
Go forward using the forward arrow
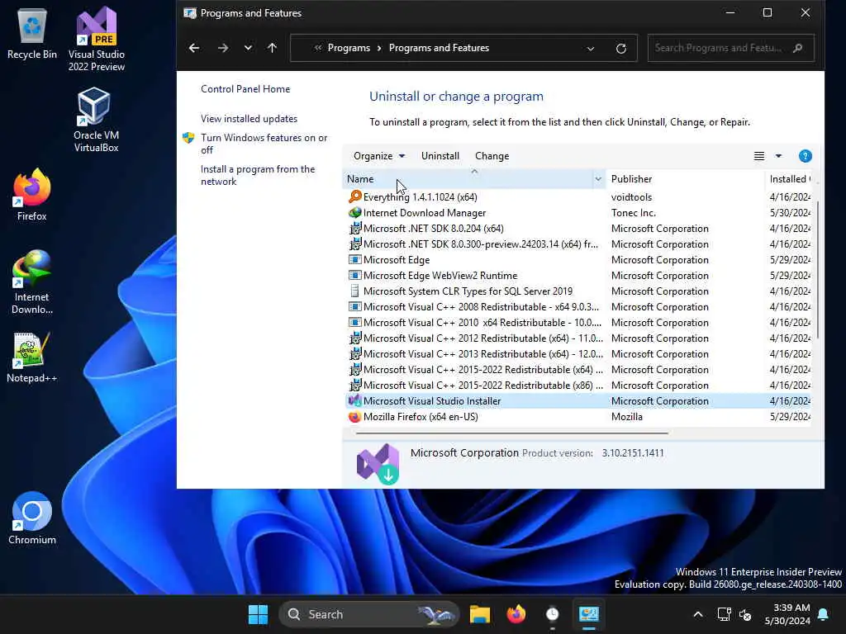pos(222,48)
